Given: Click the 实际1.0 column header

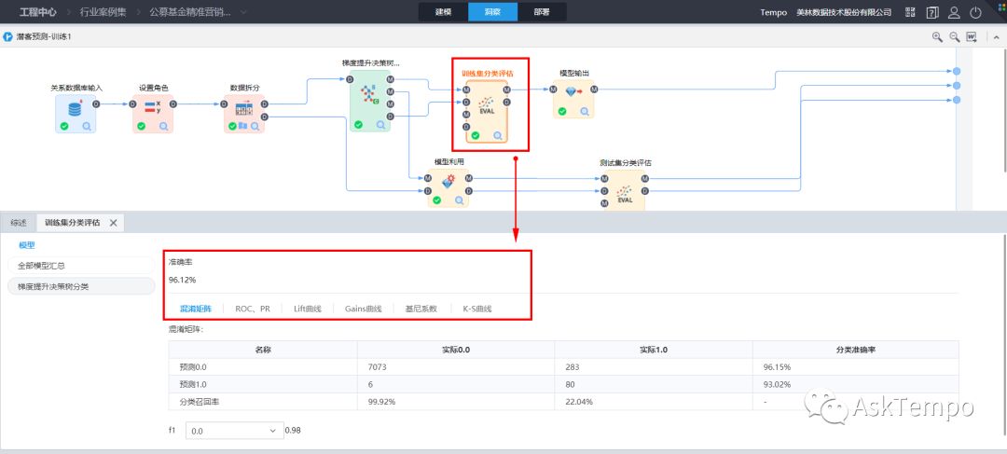Looking at the screenshot, I should [654, 350].
